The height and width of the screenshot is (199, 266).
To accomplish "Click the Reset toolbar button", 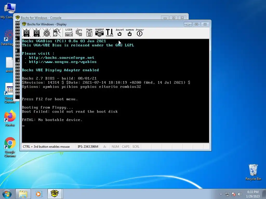I will tap(119, 32).
